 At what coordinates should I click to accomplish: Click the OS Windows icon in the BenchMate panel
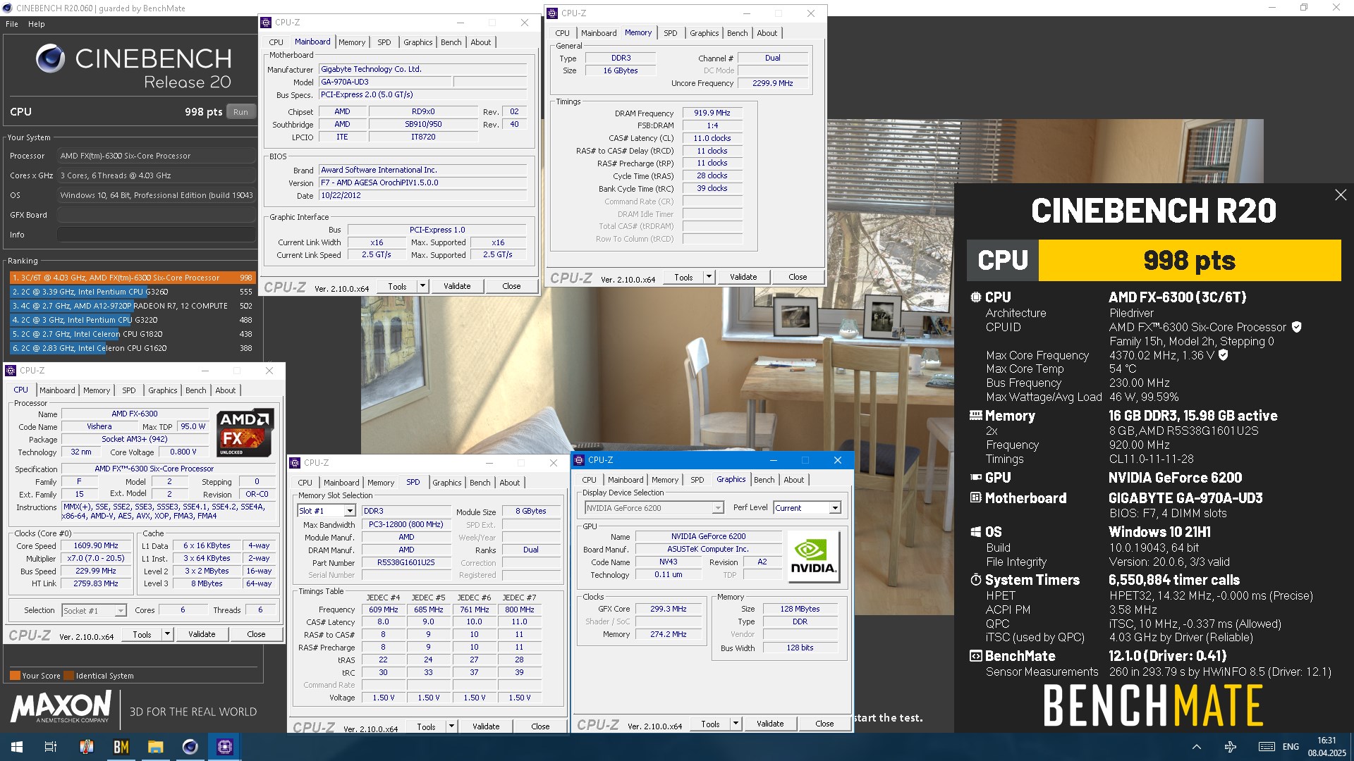pyautogui.click(x=976, y=532)
